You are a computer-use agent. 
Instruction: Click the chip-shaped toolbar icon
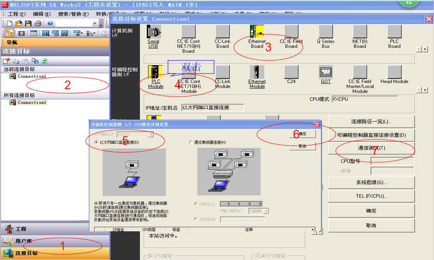(x=21, y=33)
